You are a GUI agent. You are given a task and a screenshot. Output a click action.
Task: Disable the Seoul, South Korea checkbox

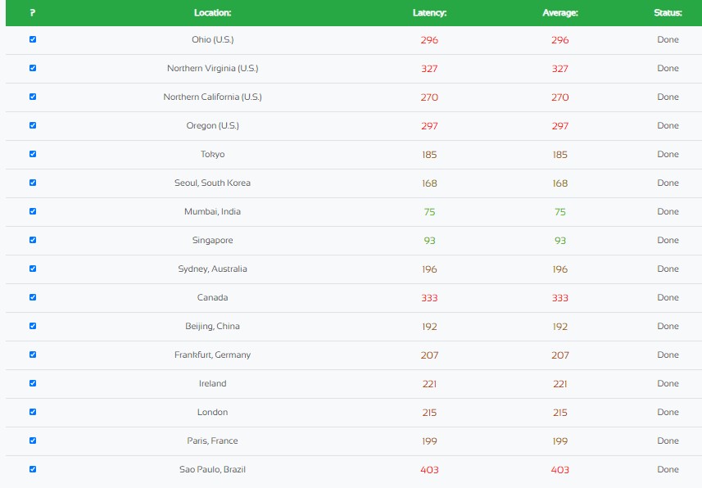[33, 183]
